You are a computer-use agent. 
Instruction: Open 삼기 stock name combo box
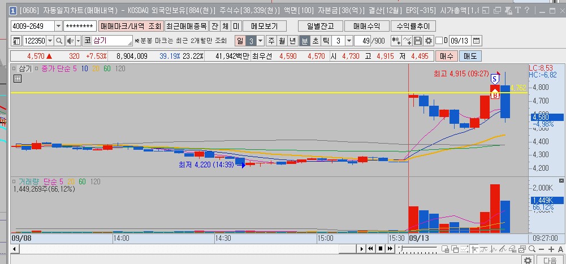(107, 41)
